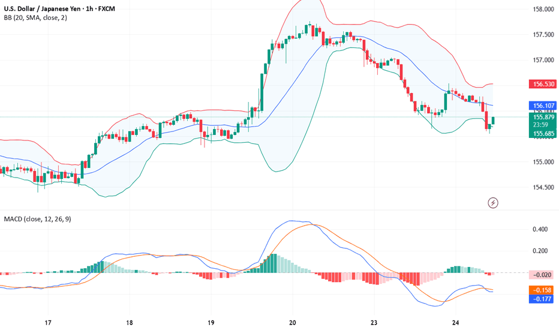This screenshot has height=330, width=559.
Task: Click the lightning bolt icon on chart
Action: point(493,203)
